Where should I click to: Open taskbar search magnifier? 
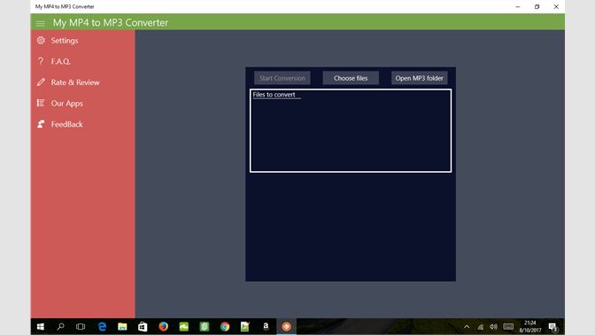[60, 326]
